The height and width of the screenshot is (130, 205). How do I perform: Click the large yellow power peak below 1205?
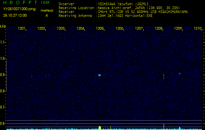tap(100, 128)
